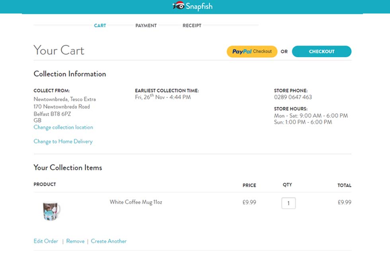This screenshot has width=390, height=254.
Task: Select the £9.99 price for the mug
Action: pyautogui.click(x=250, y=202)
